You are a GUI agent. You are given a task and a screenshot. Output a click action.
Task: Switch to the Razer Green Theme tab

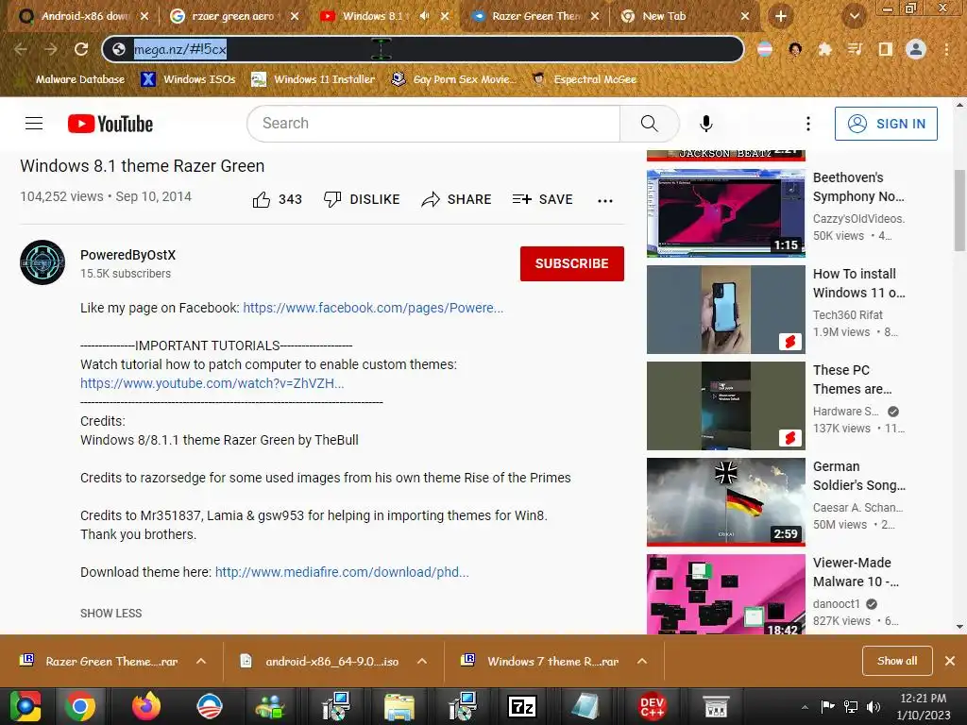point(534,16)
